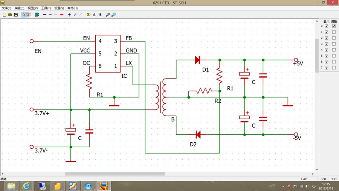The image size is (339, 191).
Task: Click the vertical scrollbar up arrow
Action: coord(317,22)
